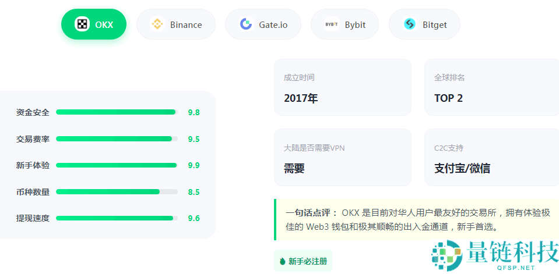The height and width of the screenshot is (274, 559).
Task: Click the 交易费率 label
Action: (x=33, y=139)
